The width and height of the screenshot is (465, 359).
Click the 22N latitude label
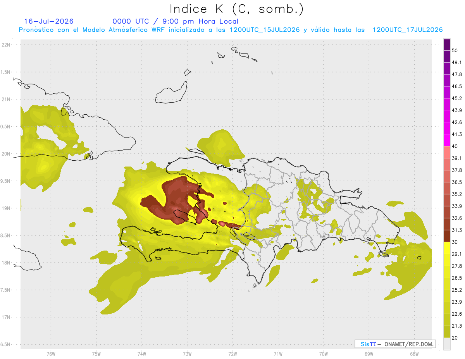click(x=7, y=45)
